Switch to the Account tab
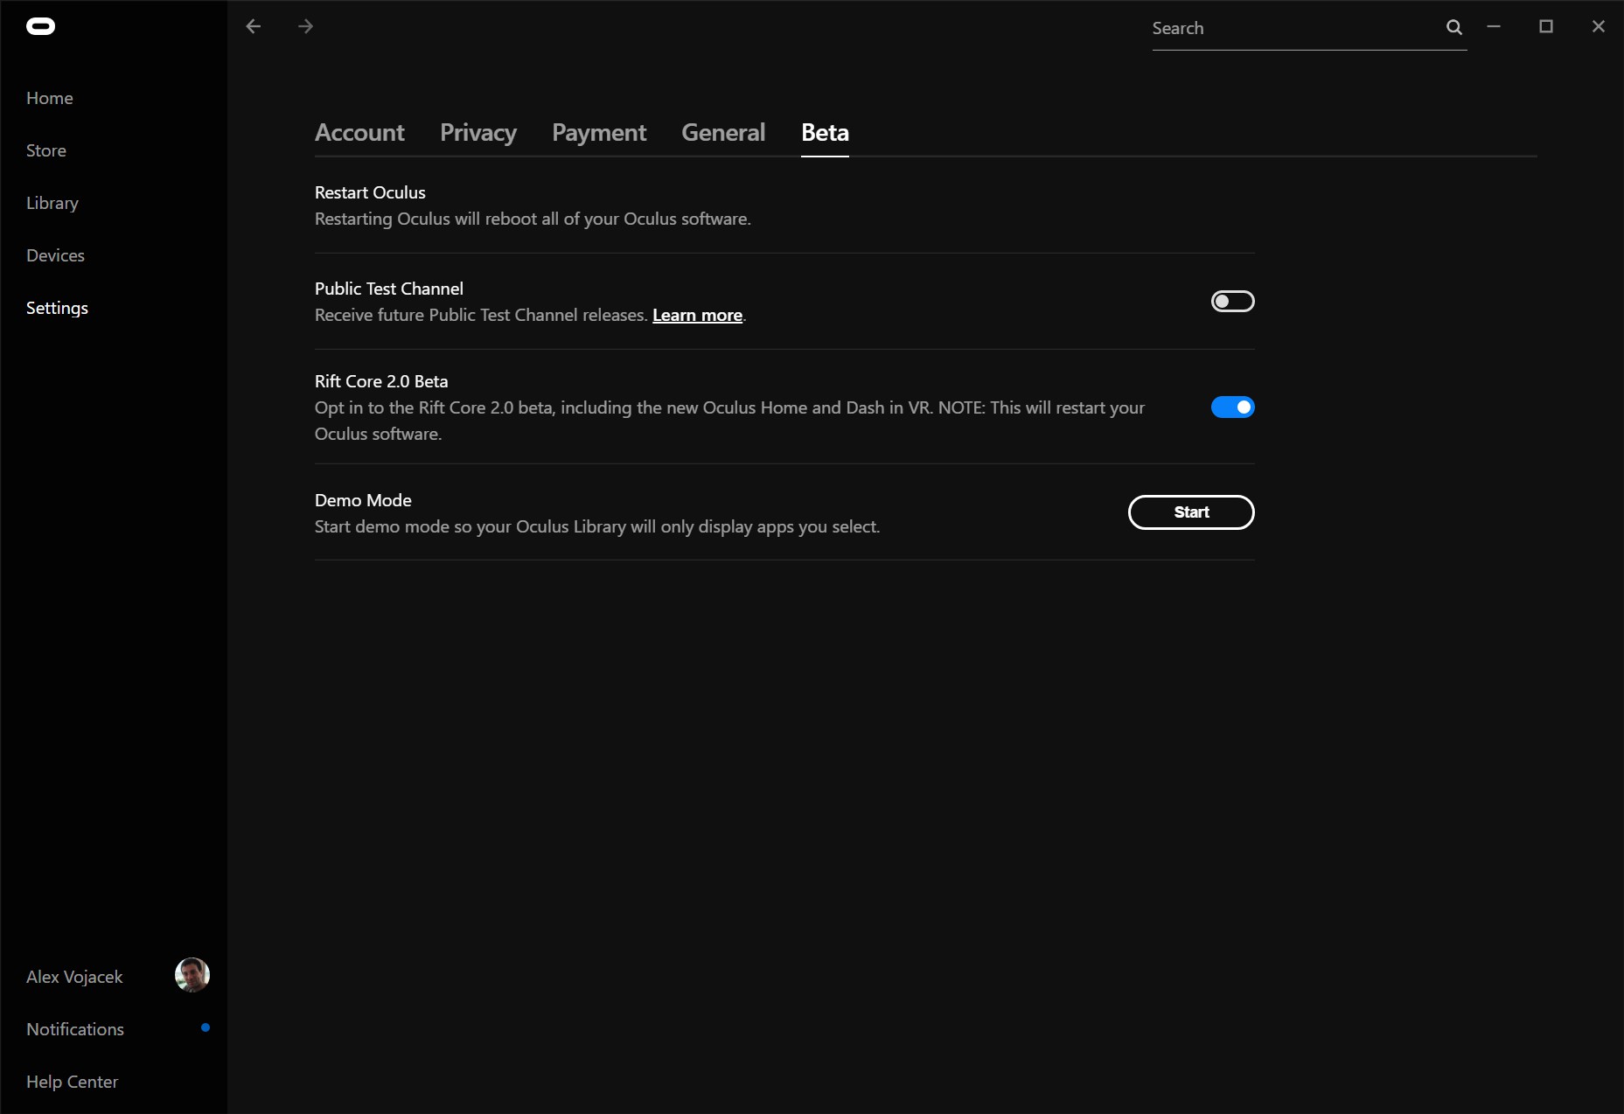The width and height of the screenshot is (1624, 1114). pos(359,133)
